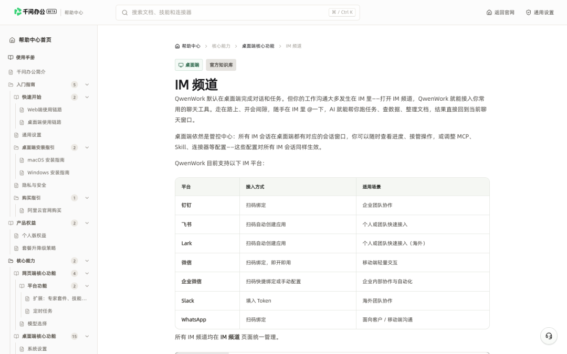Image resolution: width=567 pixels, height=354 pixels.
Task: Go to 桌面端核心功能 breadcrumb link
Action: pos(258,46)
